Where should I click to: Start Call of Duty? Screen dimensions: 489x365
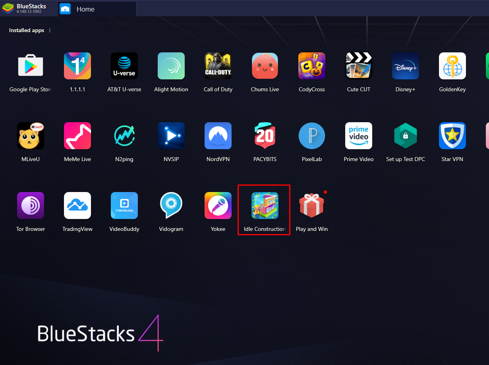click(x=218, y=66)
